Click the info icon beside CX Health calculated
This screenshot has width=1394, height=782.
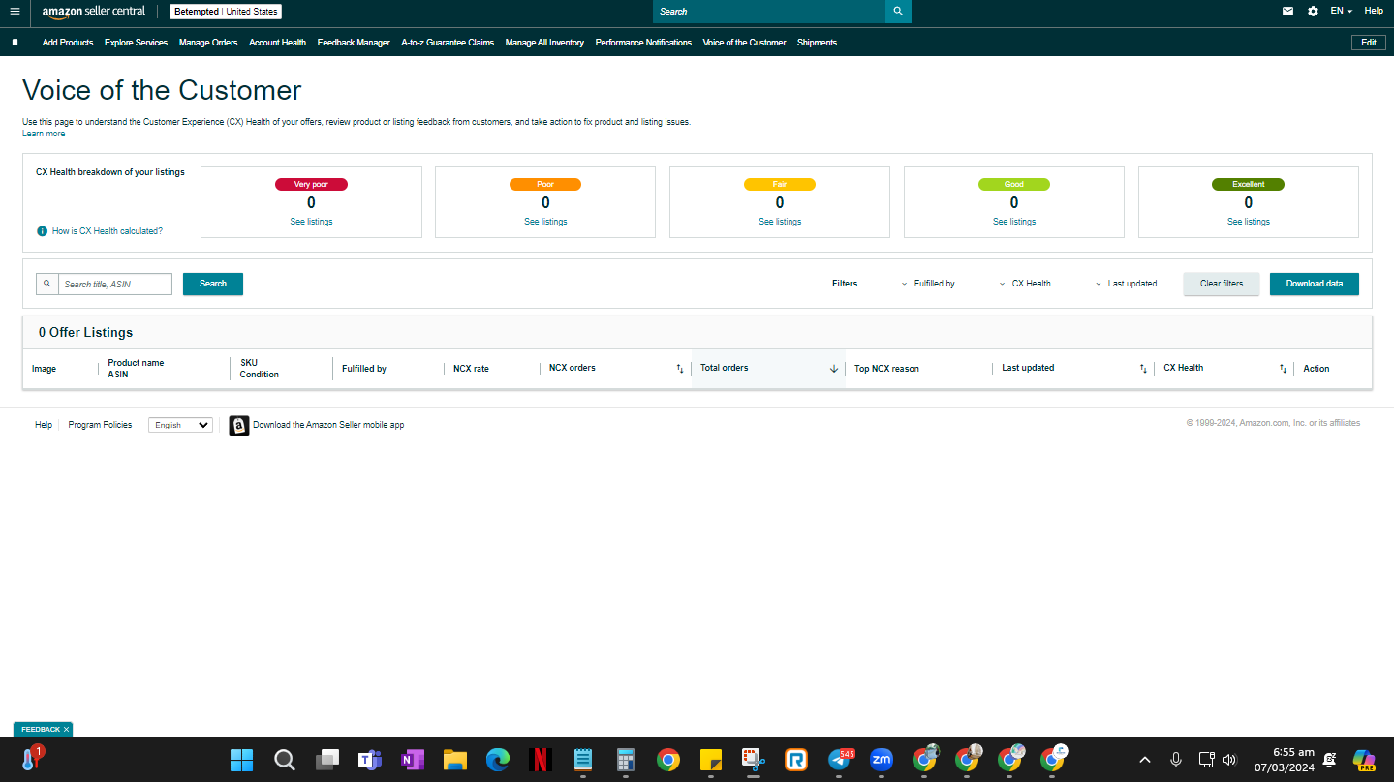tap(42, 231)
